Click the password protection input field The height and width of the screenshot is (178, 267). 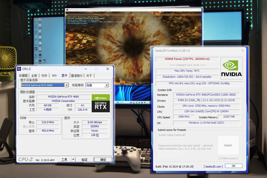point(171,154)
